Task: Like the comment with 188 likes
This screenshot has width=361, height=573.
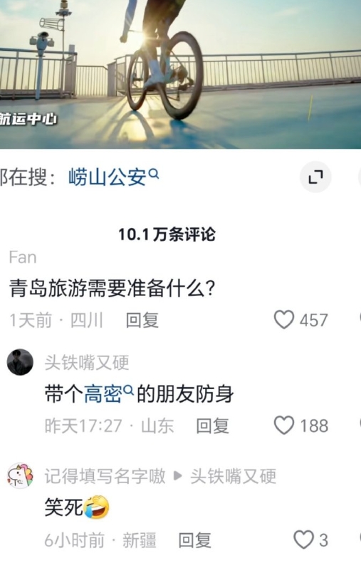Action: pos(284,425)
